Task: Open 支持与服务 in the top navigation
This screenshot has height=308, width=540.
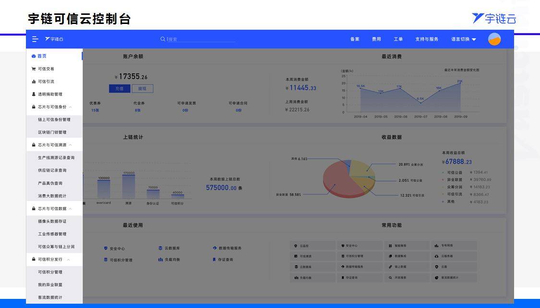Action: pos(426,39)
